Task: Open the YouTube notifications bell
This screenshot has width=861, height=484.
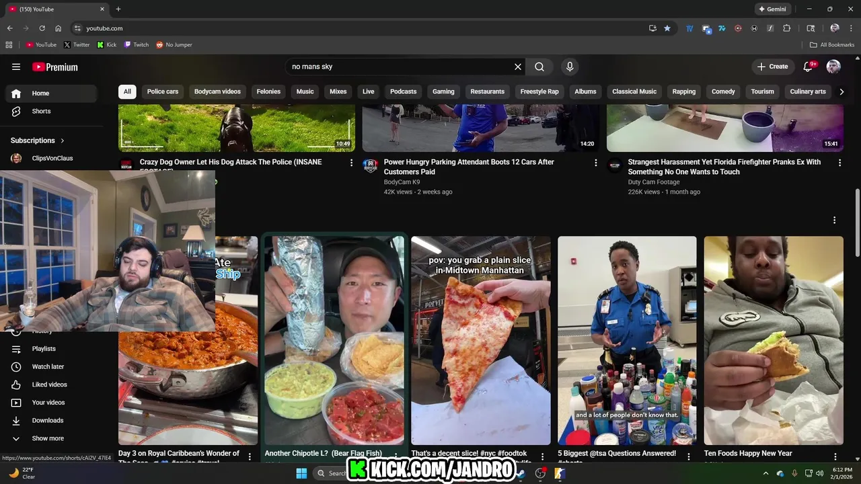Action: coord(809,67)
